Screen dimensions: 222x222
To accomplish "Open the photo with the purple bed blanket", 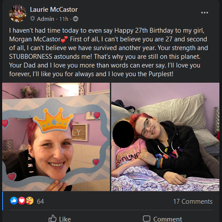I will coord(165,137).
